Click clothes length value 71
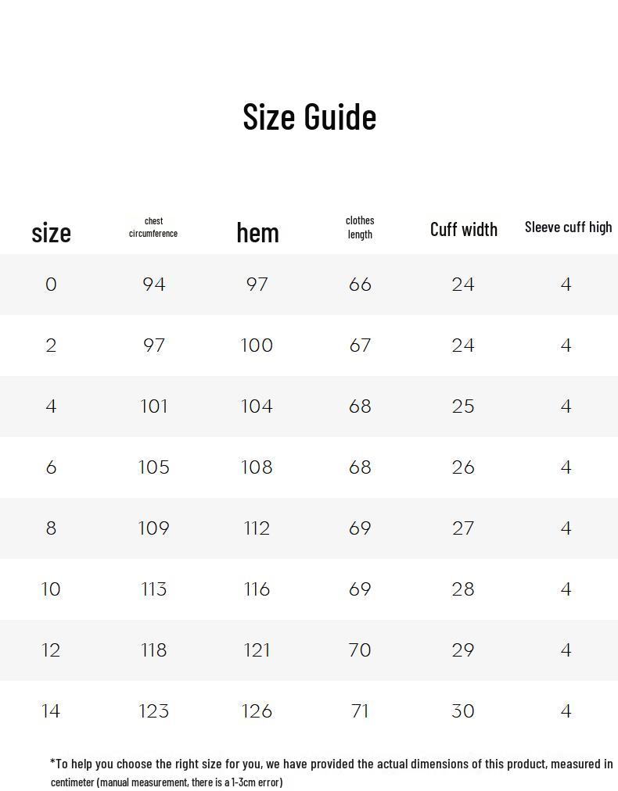618x791 pixels. [360, 711]
